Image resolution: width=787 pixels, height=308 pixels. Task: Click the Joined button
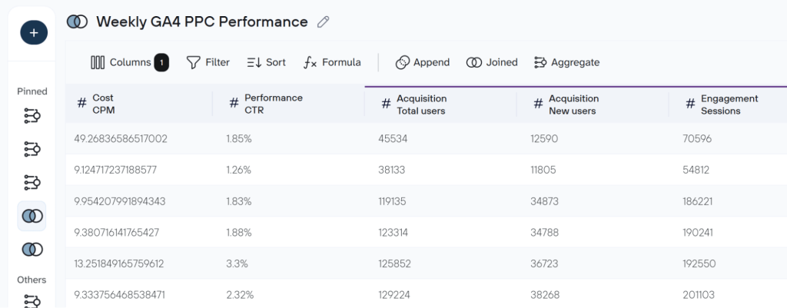point(492,62)
